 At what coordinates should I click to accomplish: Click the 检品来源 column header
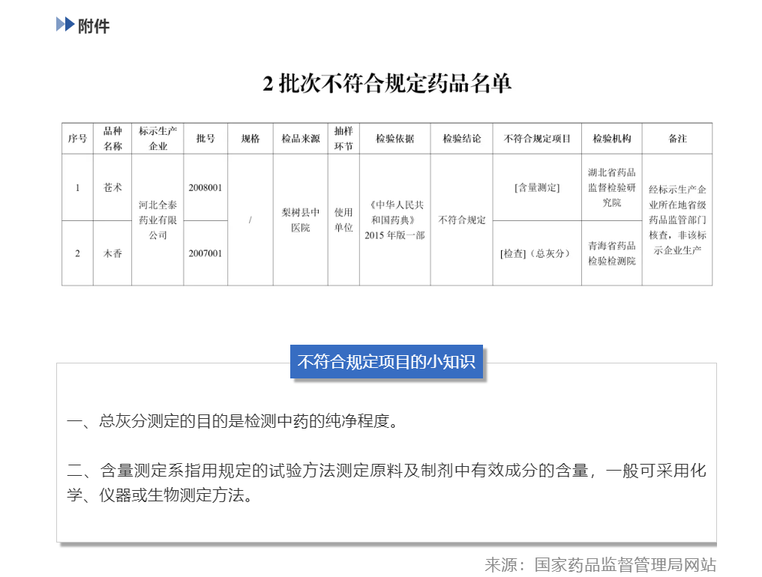300,139
